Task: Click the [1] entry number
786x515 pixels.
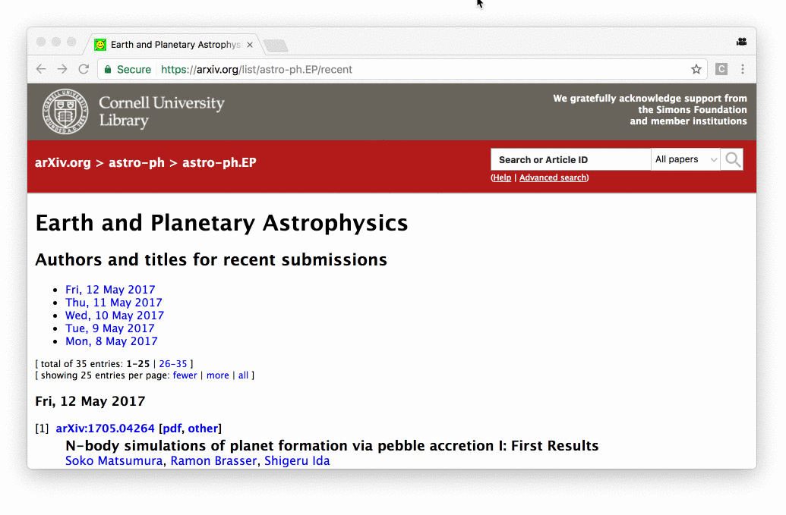Action: (x=42, y=429)
